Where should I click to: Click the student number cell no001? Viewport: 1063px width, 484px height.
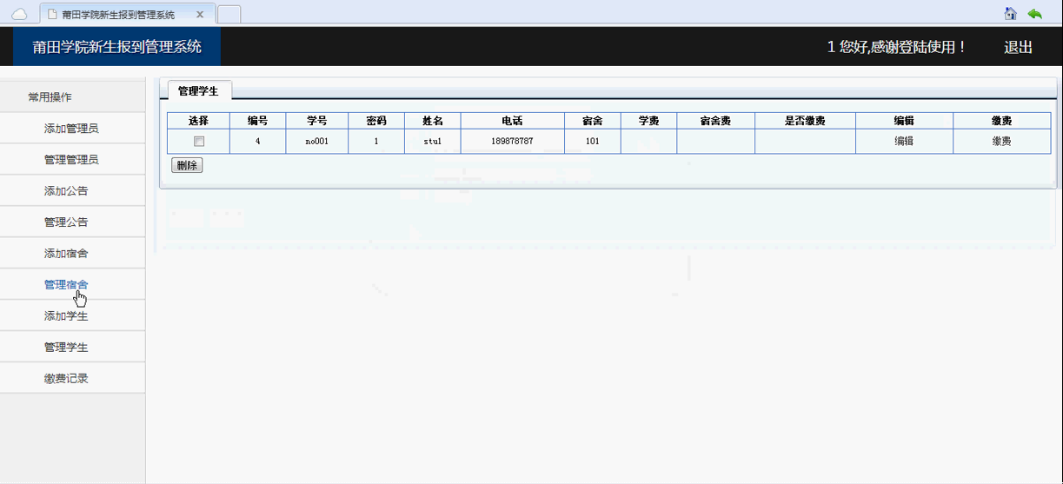tap(317, 141)
